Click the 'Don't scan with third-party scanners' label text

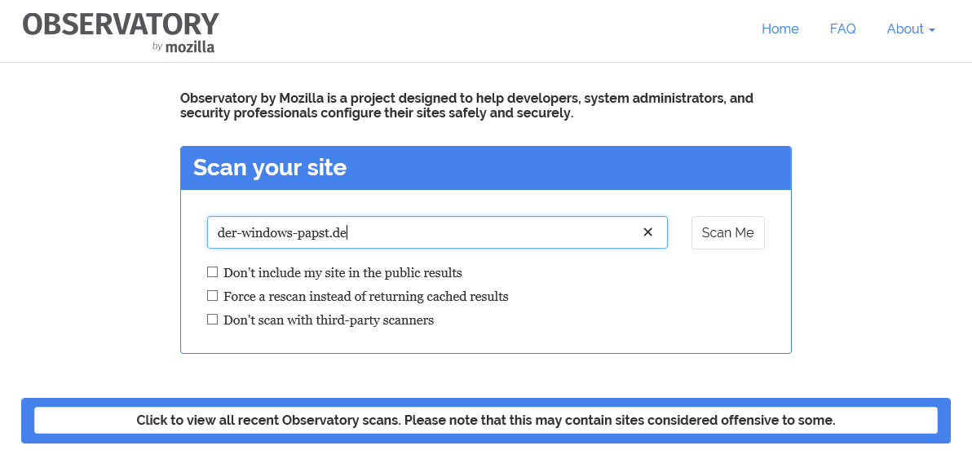pos(329,320)
